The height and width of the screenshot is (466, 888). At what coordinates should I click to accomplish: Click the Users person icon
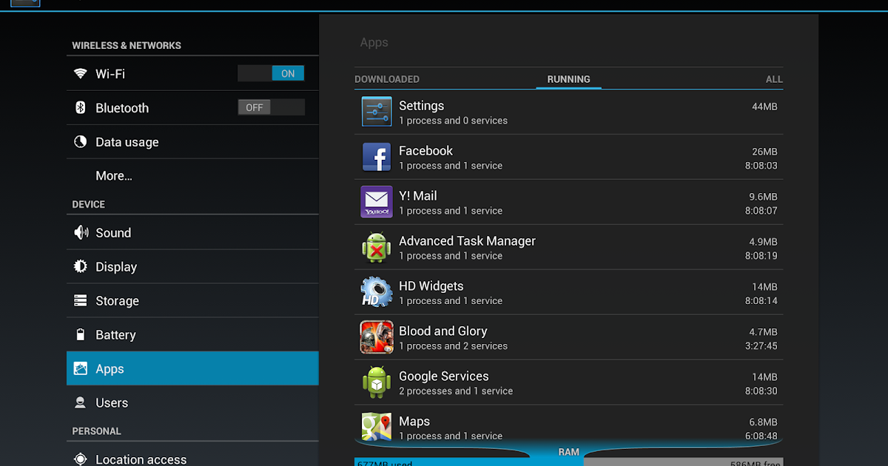point(81,402)
